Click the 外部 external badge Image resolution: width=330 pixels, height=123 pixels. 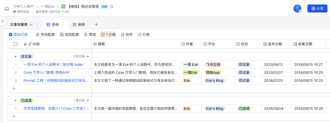(x=104, y=6)
